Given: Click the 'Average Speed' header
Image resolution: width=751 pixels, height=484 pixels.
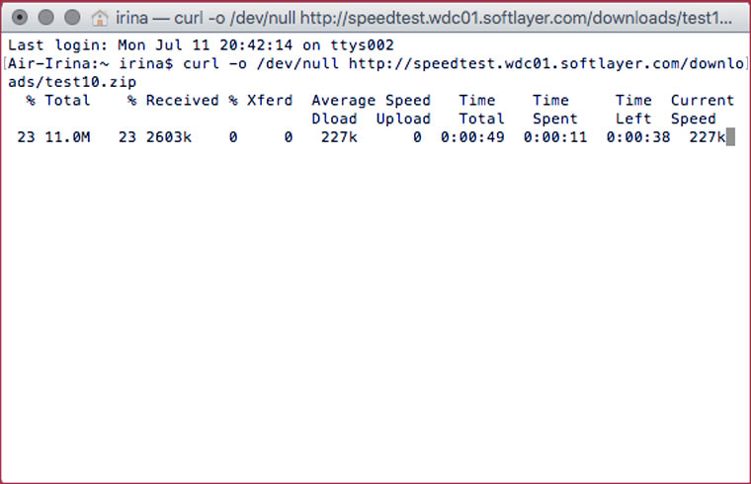Looking at the screenshot, I should click(372, 100).
